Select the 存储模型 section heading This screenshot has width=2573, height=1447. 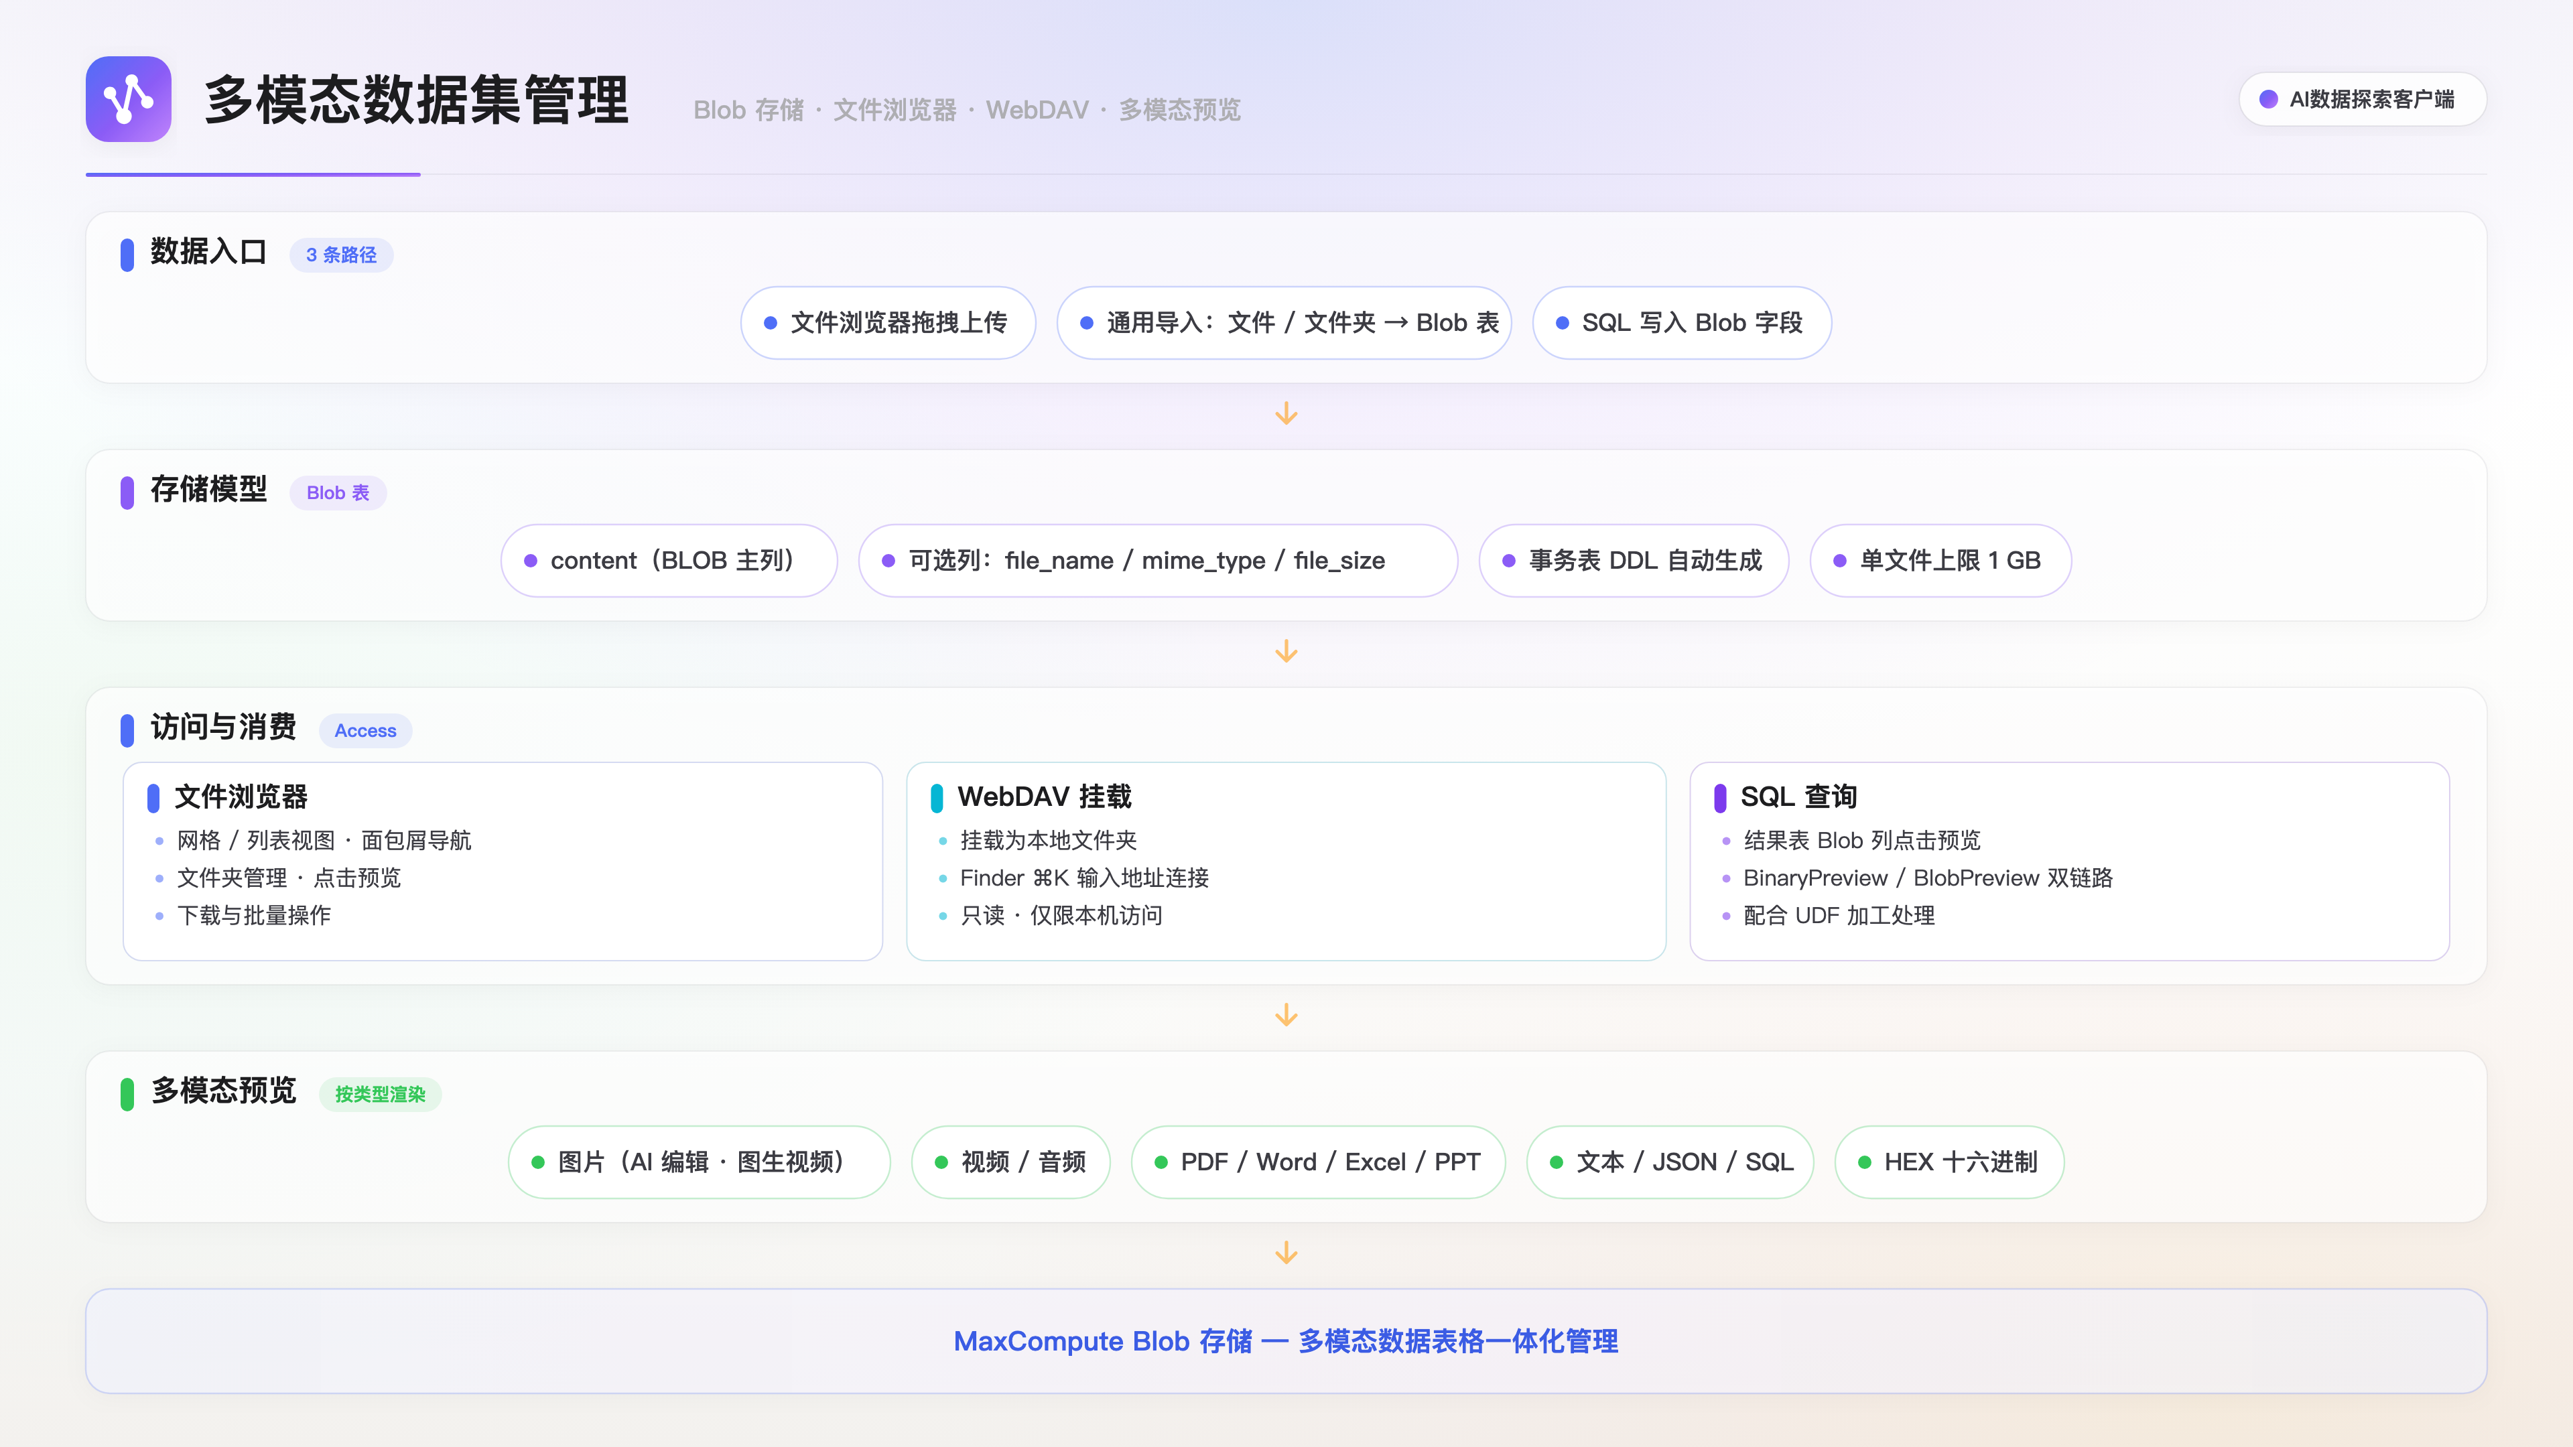click(209, 489)
